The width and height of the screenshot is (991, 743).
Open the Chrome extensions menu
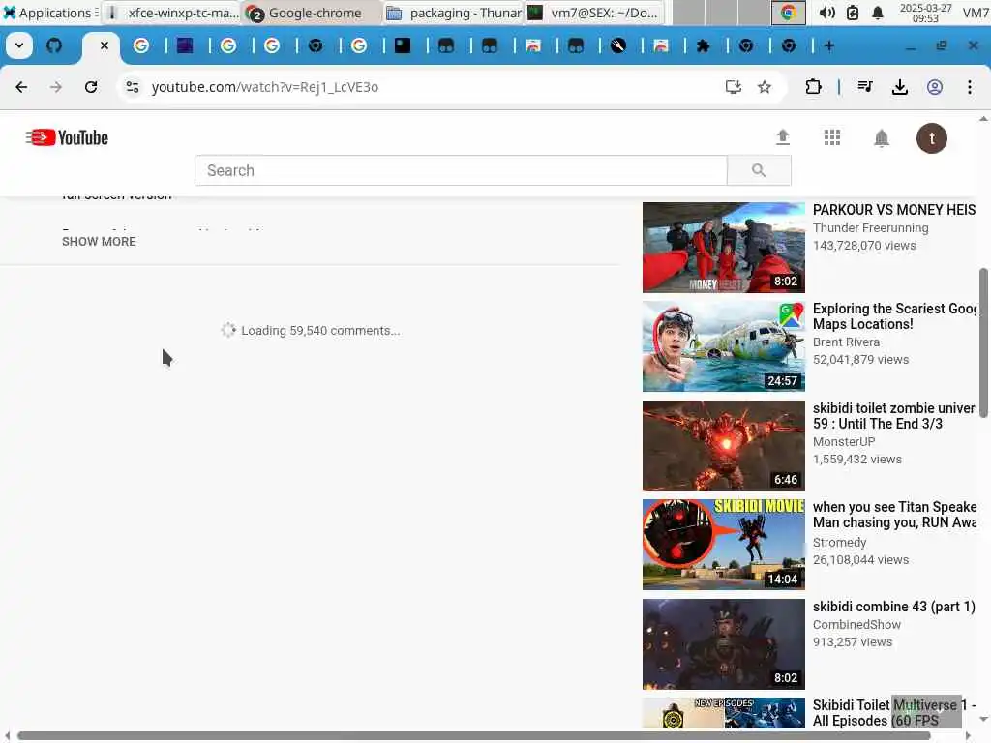[813, 87]
